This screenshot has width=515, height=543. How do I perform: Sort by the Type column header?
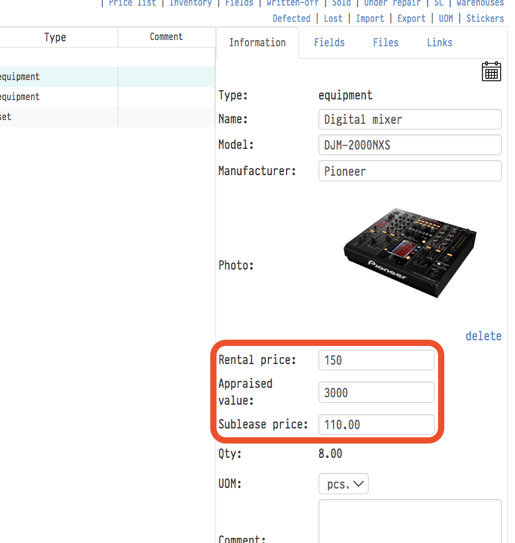(55, 38)
